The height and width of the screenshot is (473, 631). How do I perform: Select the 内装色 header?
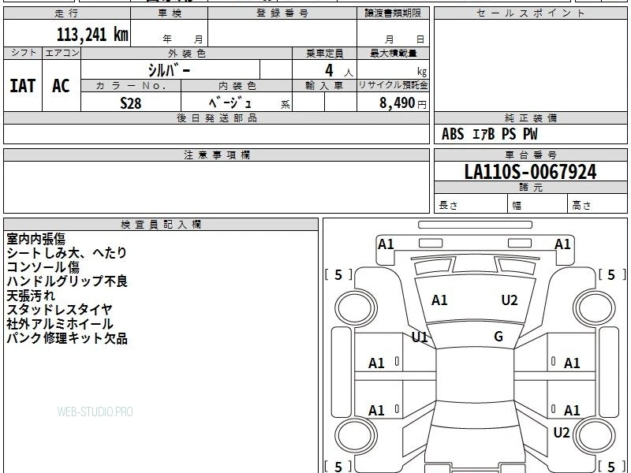click(x=237, y=86)
